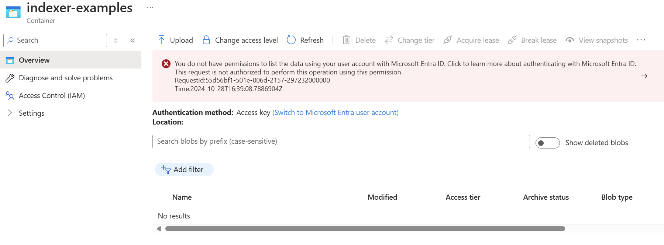This screenshot has height=245, width=664.
Task: Toggle expand/collapse all sidebar groups
Action: [116, 41]
